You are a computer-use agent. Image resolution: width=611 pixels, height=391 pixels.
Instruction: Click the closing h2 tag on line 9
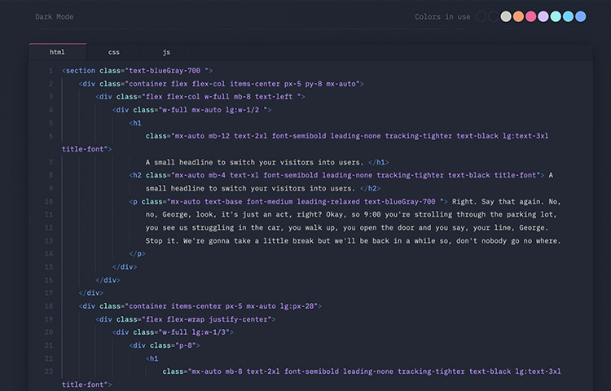coord(370,188)
